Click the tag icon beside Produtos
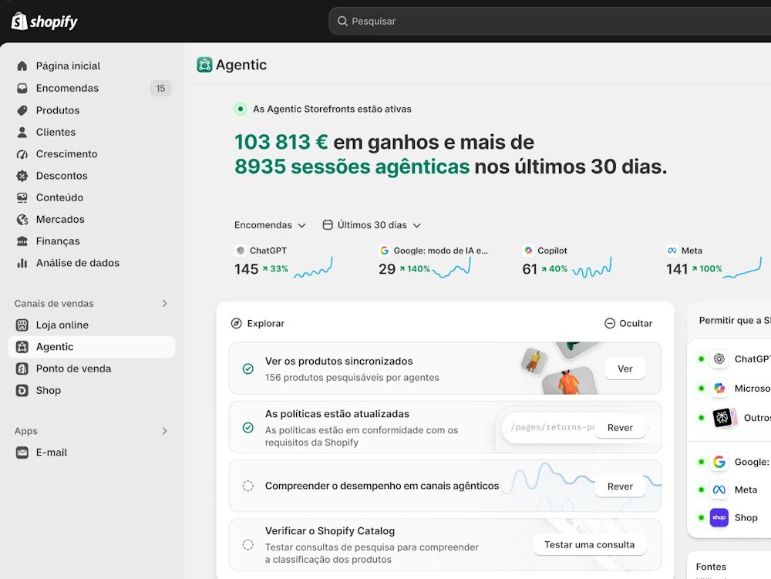This screenshot has width=771, height=579. point(22,110)
